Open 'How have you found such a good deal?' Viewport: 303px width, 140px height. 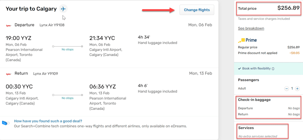48,121
